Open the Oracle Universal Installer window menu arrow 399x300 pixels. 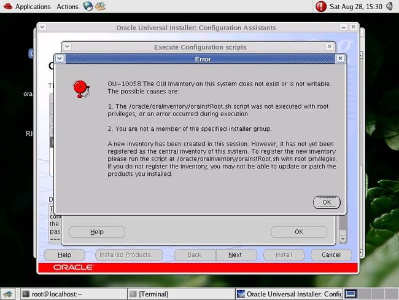coord(42,27)
